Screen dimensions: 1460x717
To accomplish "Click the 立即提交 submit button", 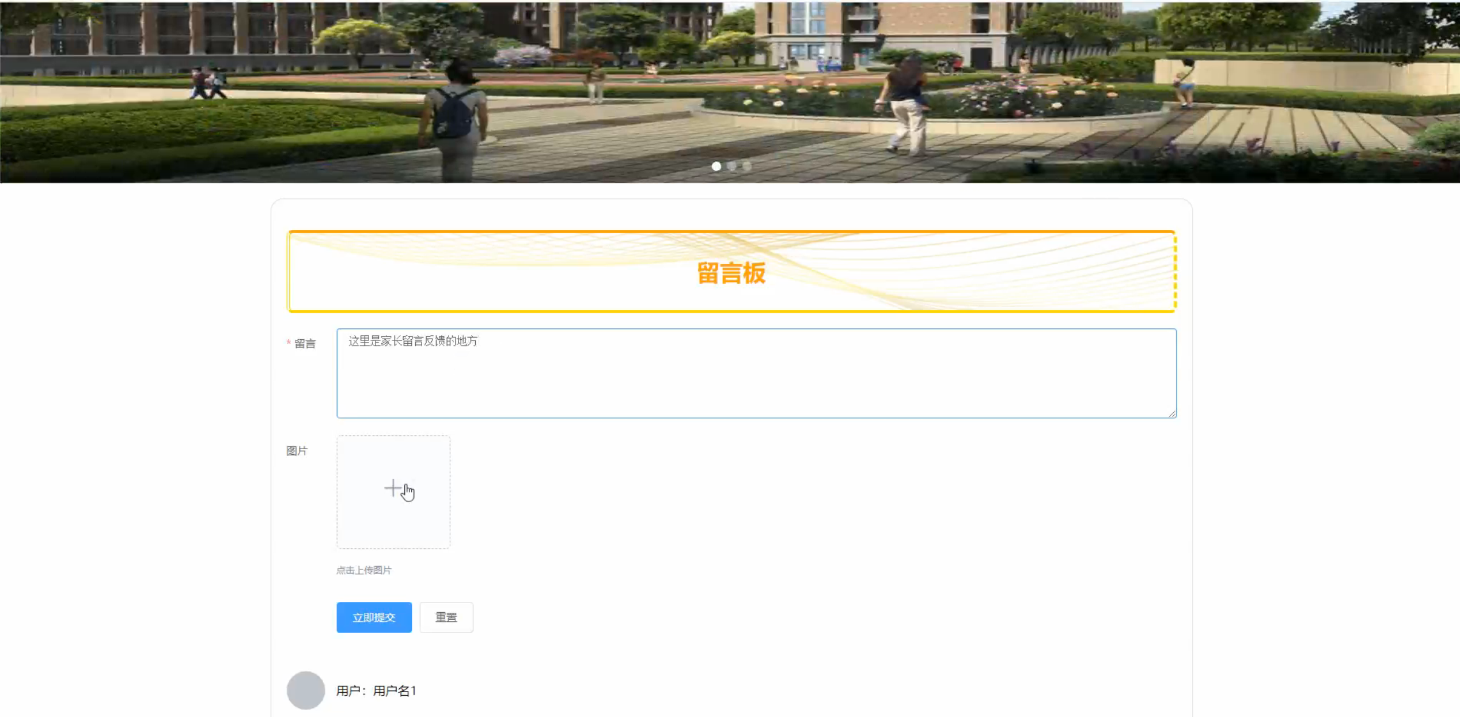I will point(374,617).
